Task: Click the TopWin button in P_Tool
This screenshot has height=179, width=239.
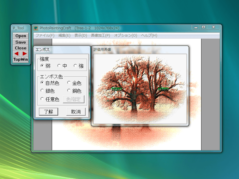Action: (21, 59)
